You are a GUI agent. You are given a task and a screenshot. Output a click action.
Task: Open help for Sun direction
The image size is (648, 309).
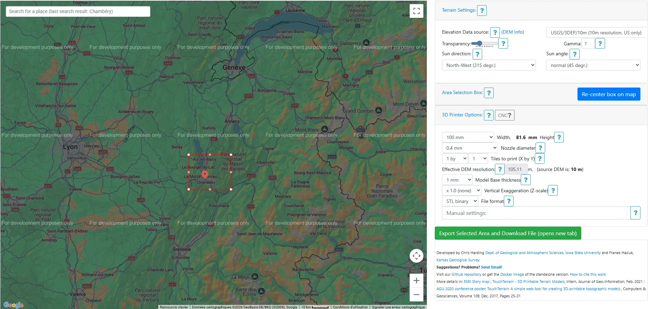click(477, 54)
